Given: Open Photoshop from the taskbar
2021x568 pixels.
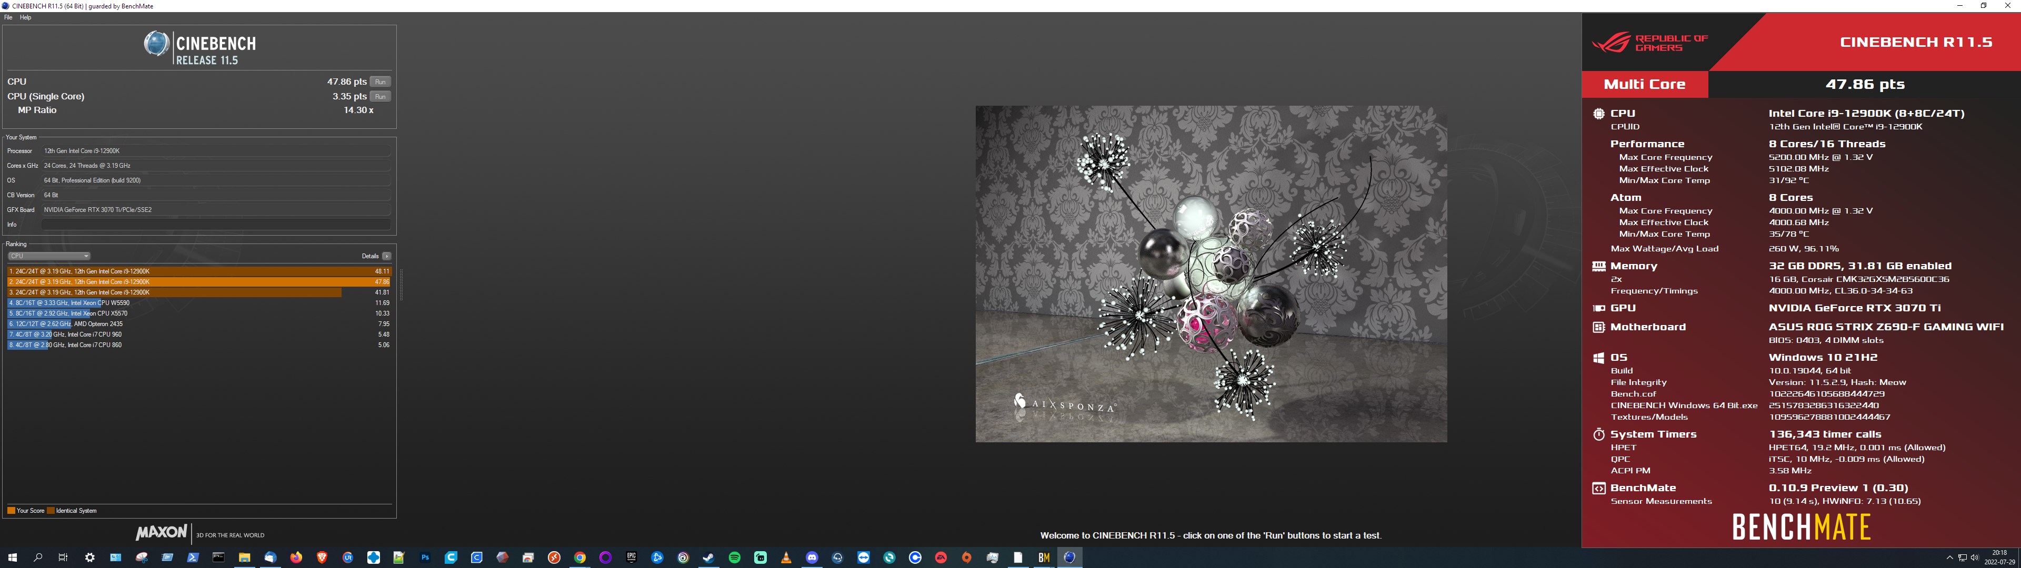Looking at the screenshot, I should pos(425,558).
